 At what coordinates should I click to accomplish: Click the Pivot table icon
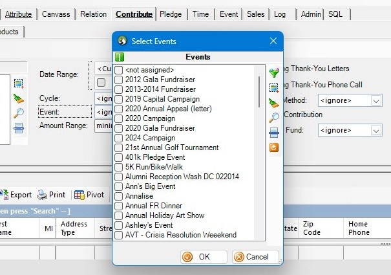pyautogui.click(x=79, y=194)
